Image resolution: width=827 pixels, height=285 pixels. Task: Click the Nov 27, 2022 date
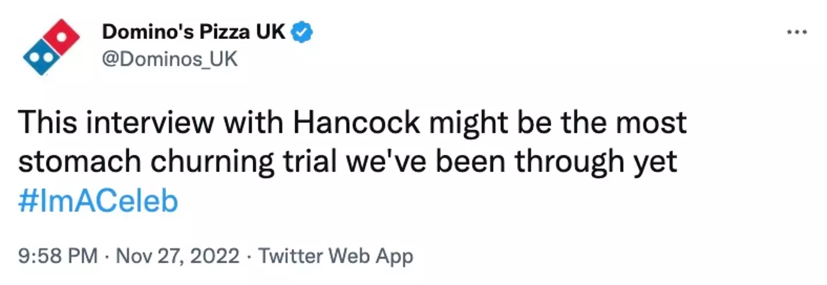(x=178, y=256)
